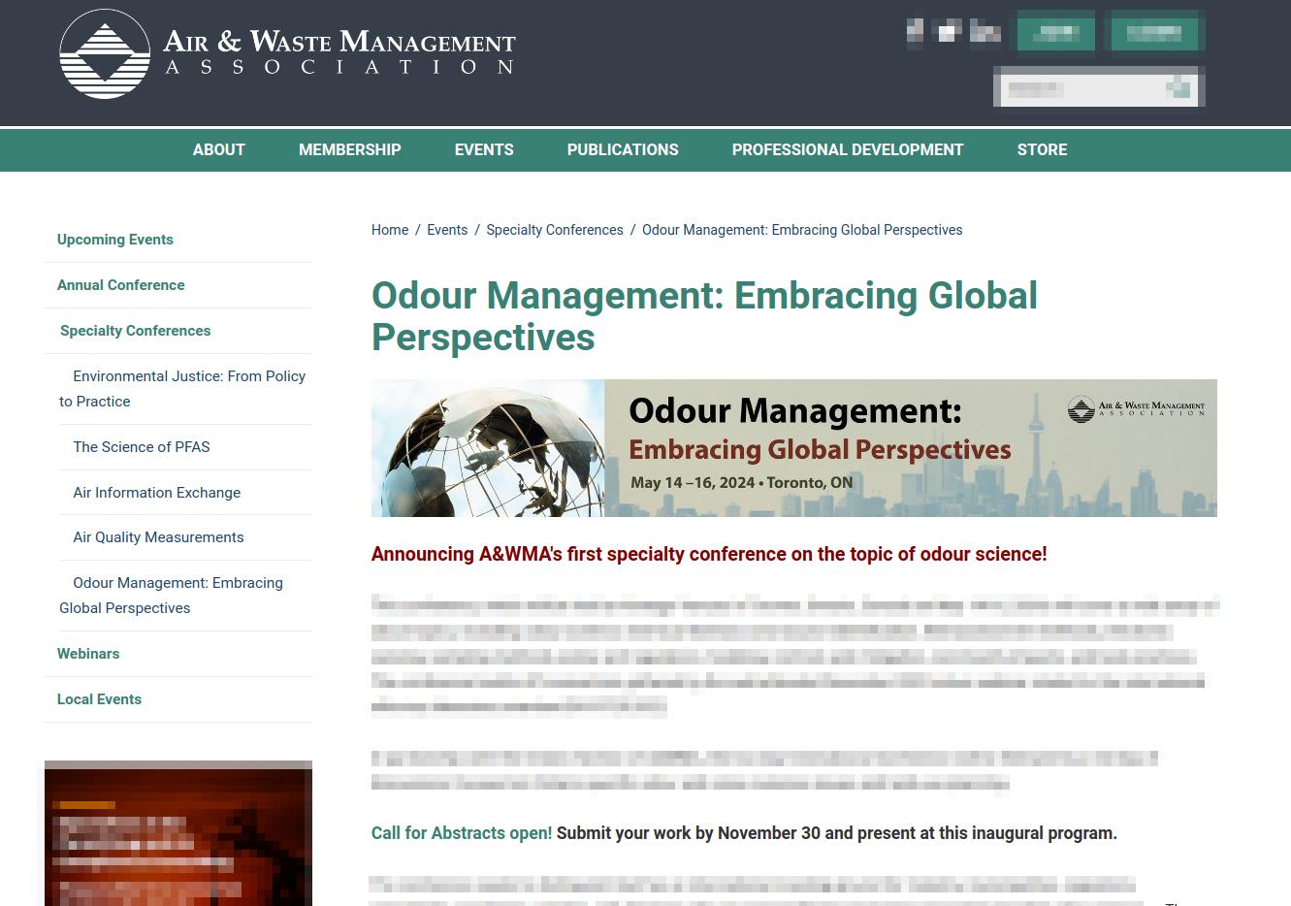Open Local Events in the sidebar
Screen dimensions: 1291x906
(100, 699)
